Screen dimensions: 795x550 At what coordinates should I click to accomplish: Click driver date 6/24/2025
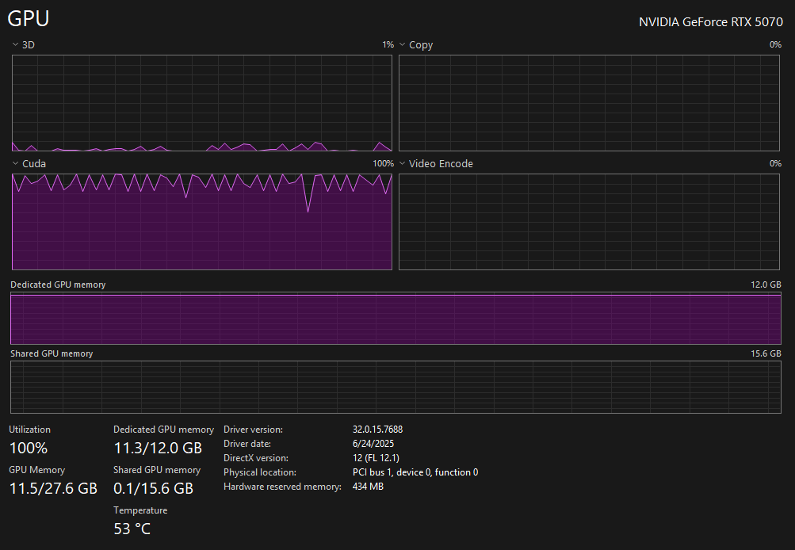click(x=373, y=444)
